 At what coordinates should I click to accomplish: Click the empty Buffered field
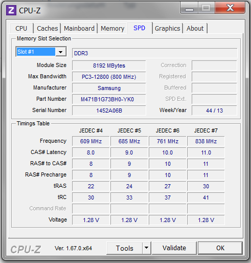coord(214,88)
